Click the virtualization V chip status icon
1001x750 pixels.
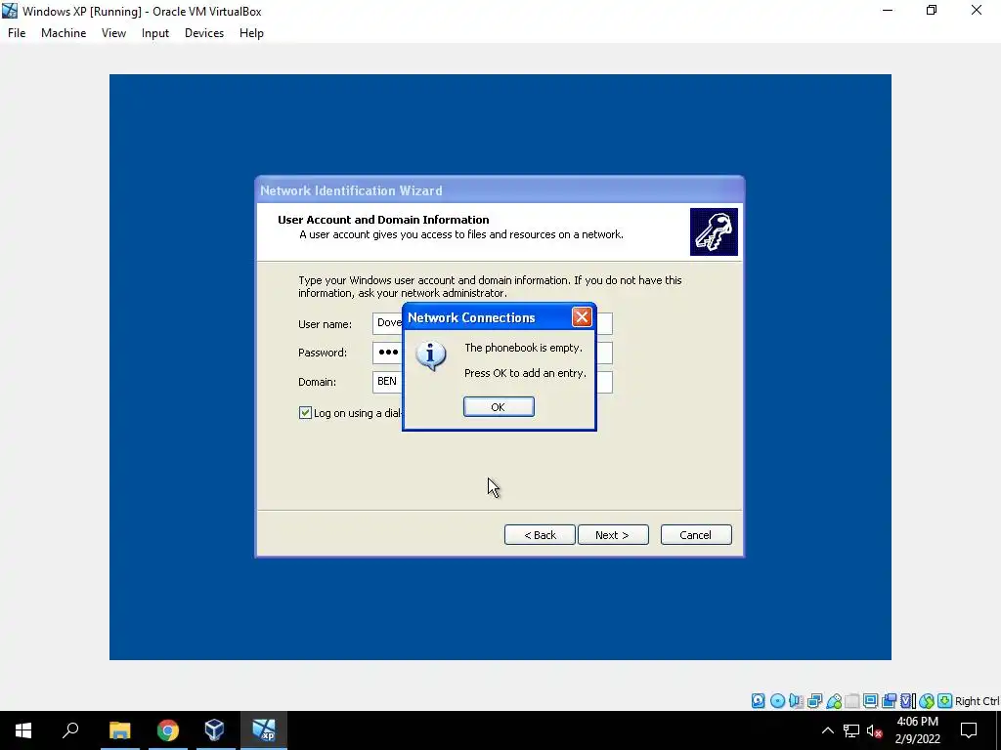pyautogui.click(x=906, y=701)
